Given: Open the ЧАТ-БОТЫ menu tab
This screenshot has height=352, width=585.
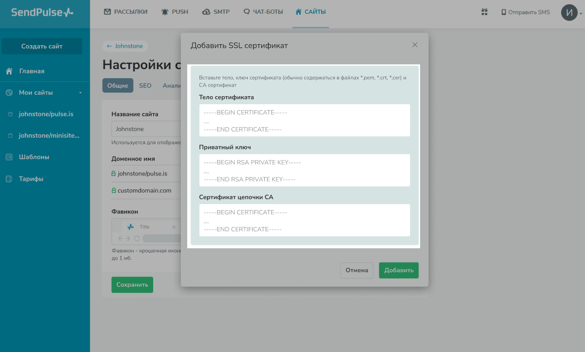Looking at the screenshot, I should pos(263,12).
